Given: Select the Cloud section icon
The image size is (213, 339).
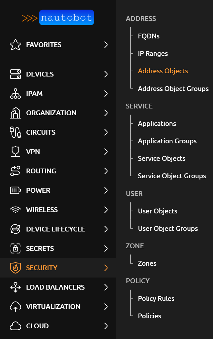Looking at the screenshot, I should [x=15, y=326].
